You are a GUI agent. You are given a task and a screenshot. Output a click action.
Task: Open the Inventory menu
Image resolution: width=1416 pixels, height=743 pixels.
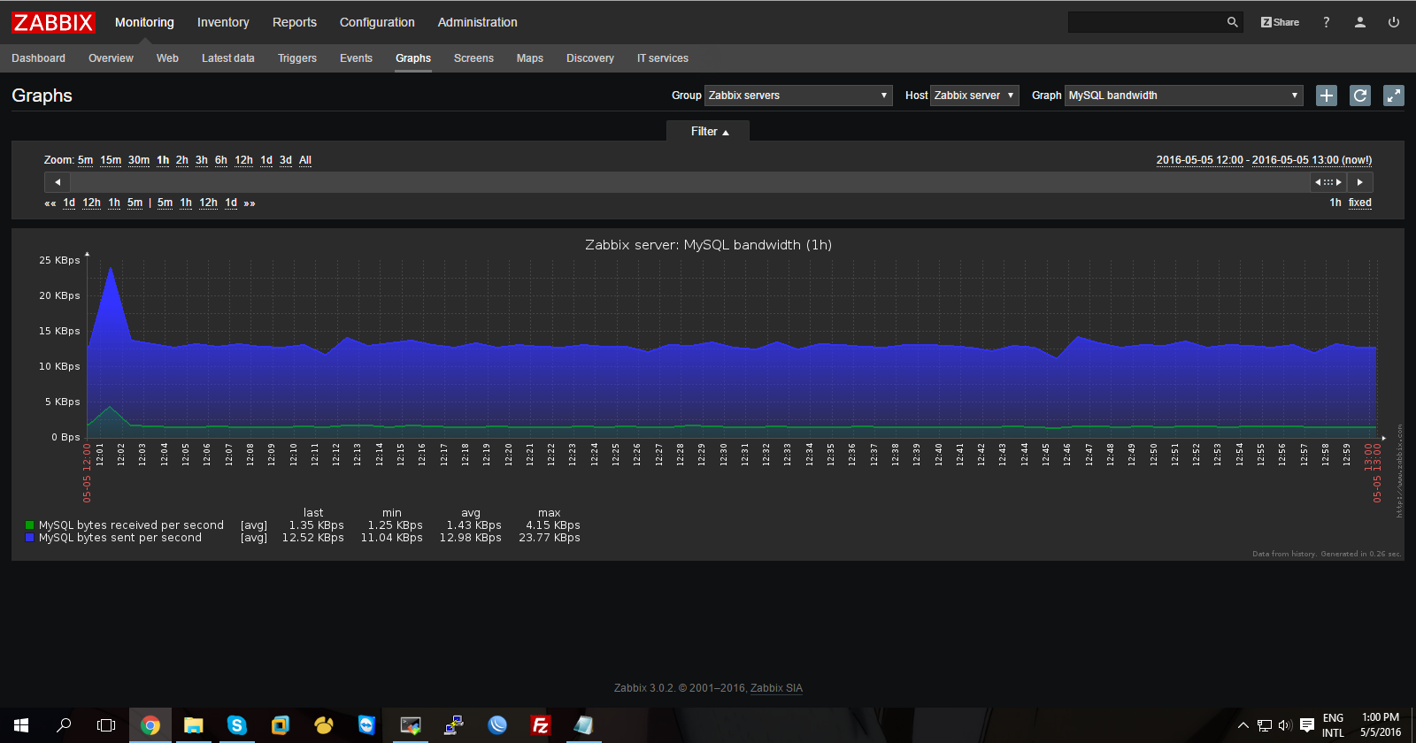(223, 22)
